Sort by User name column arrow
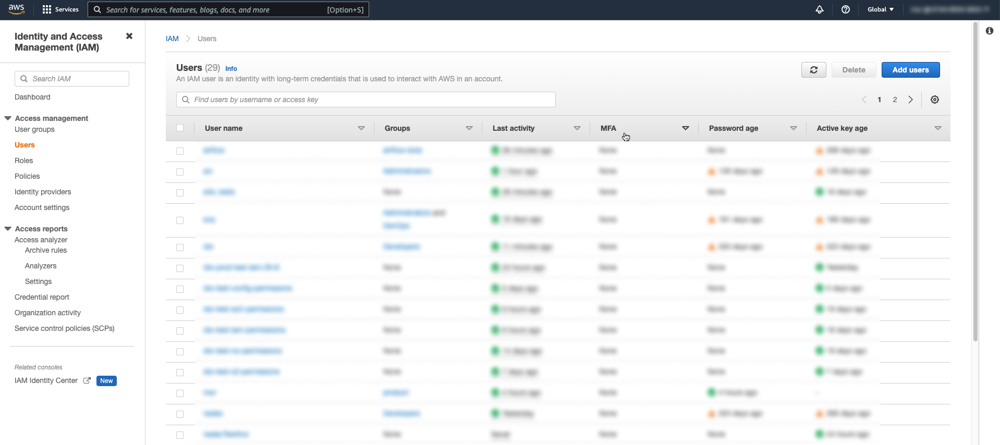The width and height of the screenshot is (1000, 445). tap(361, 128)
